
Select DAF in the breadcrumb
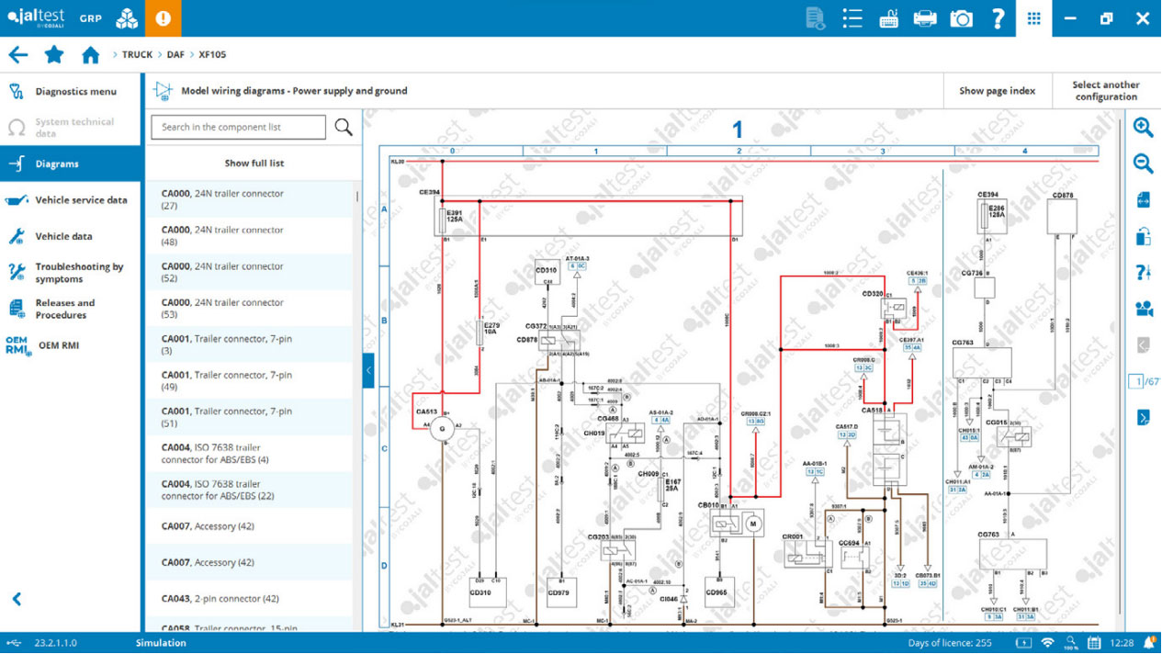[x=175, y=55]
